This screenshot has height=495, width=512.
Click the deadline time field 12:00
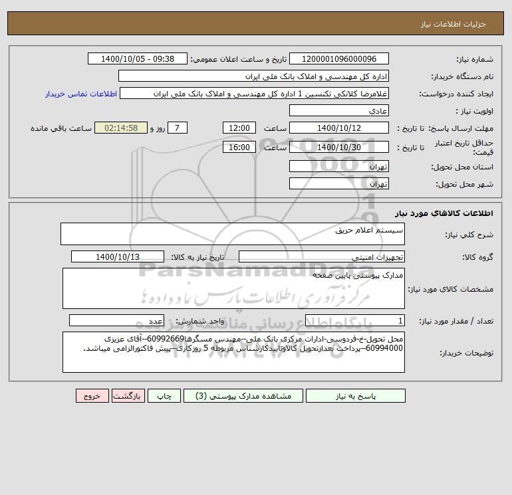239,128
